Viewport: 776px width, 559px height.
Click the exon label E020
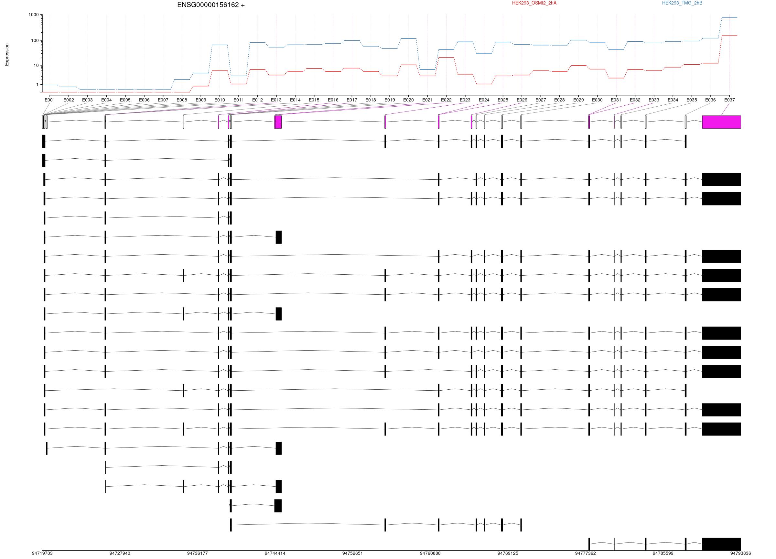408,100
